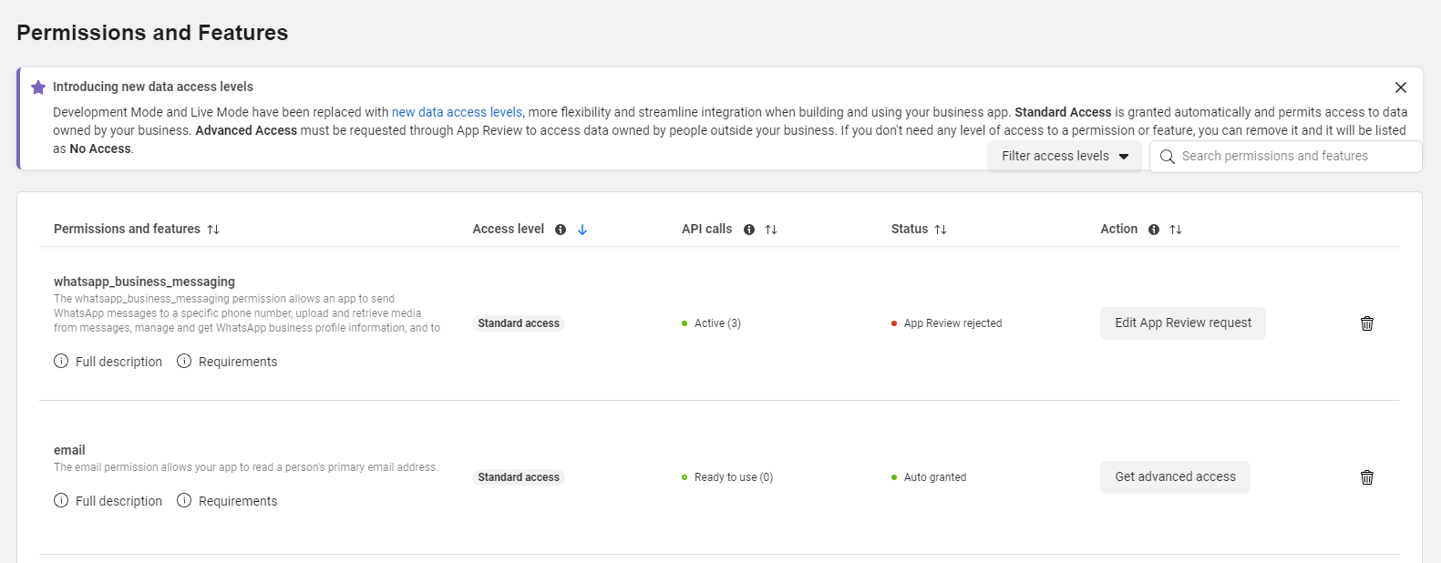Click the Access level column header
This screenshot has width=1441, height=563.
click(508, 229)
